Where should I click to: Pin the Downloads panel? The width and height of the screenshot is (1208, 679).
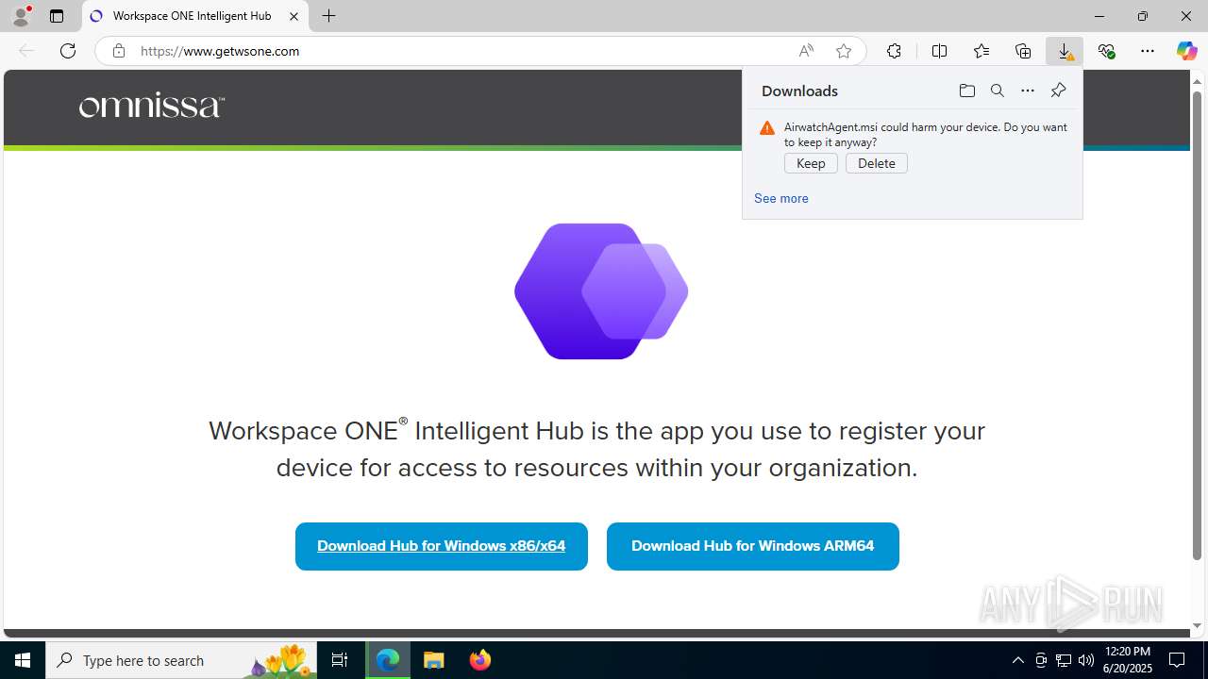click(1058, 91)
